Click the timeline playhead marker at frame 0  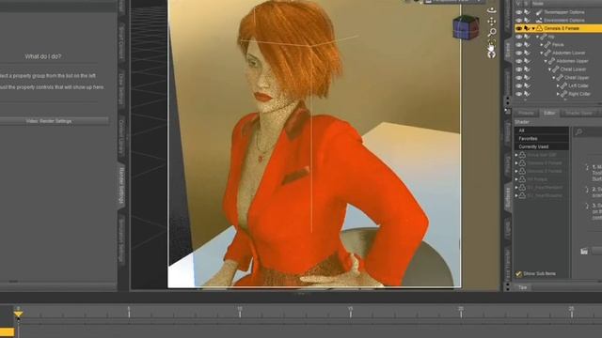pos(18,315)
